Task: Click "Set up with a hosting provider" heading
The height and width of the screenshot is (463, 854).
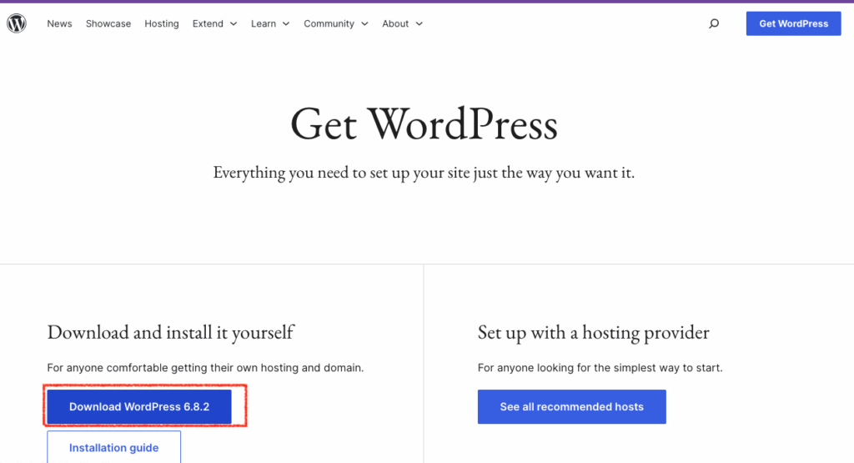Action: click(x=593, y=332)
